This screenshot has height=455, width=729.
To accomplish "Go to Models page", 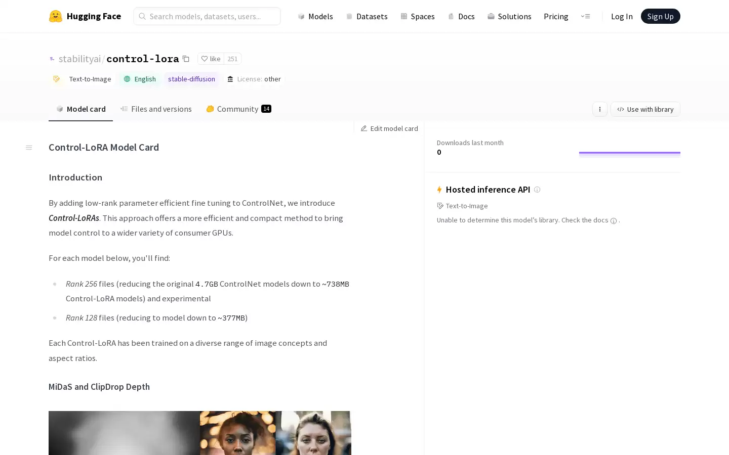I will (315, 16).
